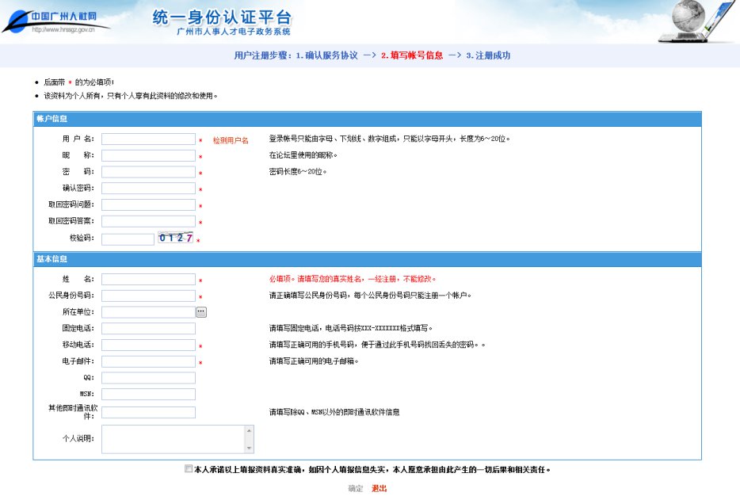740x500 pixels.
Task: Click the 校验码 verification code input
Action: [x=128, y=239]
